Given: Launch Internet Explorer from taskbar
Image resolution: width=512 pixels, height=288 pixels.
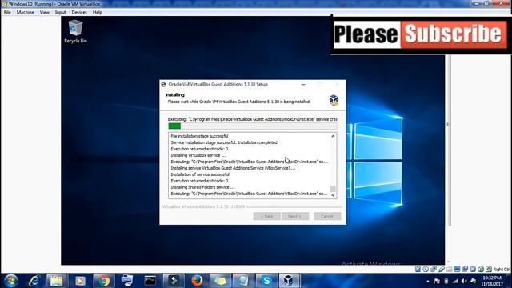Looking at the screenshot, I should click(34, 281).
